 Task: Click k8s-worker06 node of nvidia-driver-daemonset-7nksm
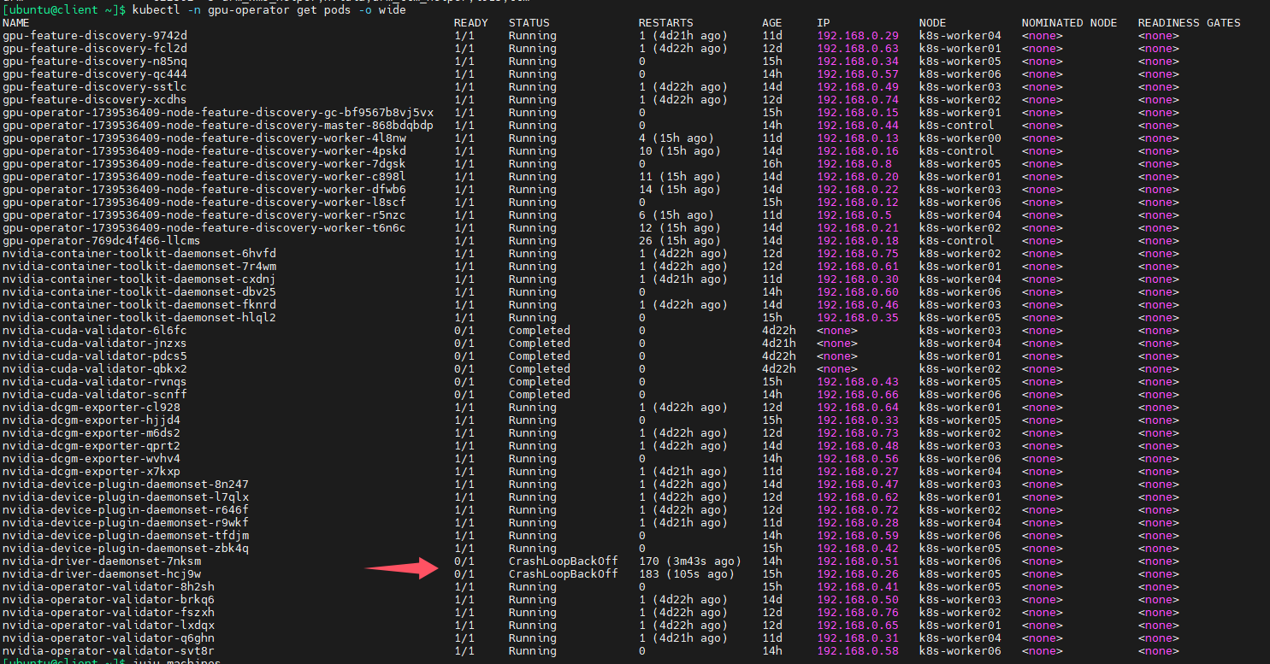pyautogui.click(x=960, y=561)
